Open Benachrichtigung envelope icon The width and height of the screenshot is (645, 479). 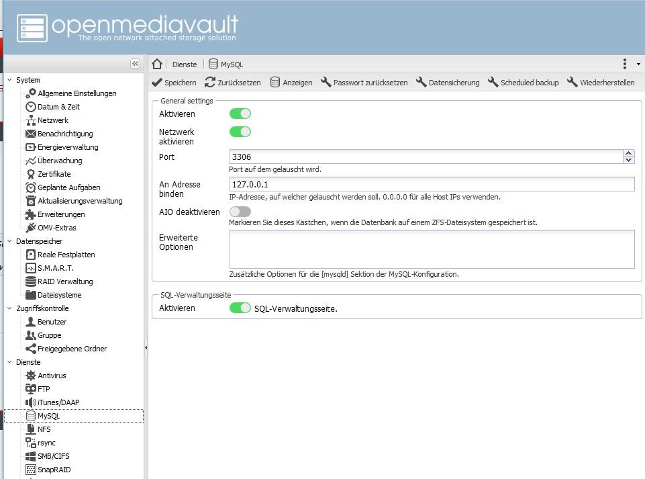(31, 134)
